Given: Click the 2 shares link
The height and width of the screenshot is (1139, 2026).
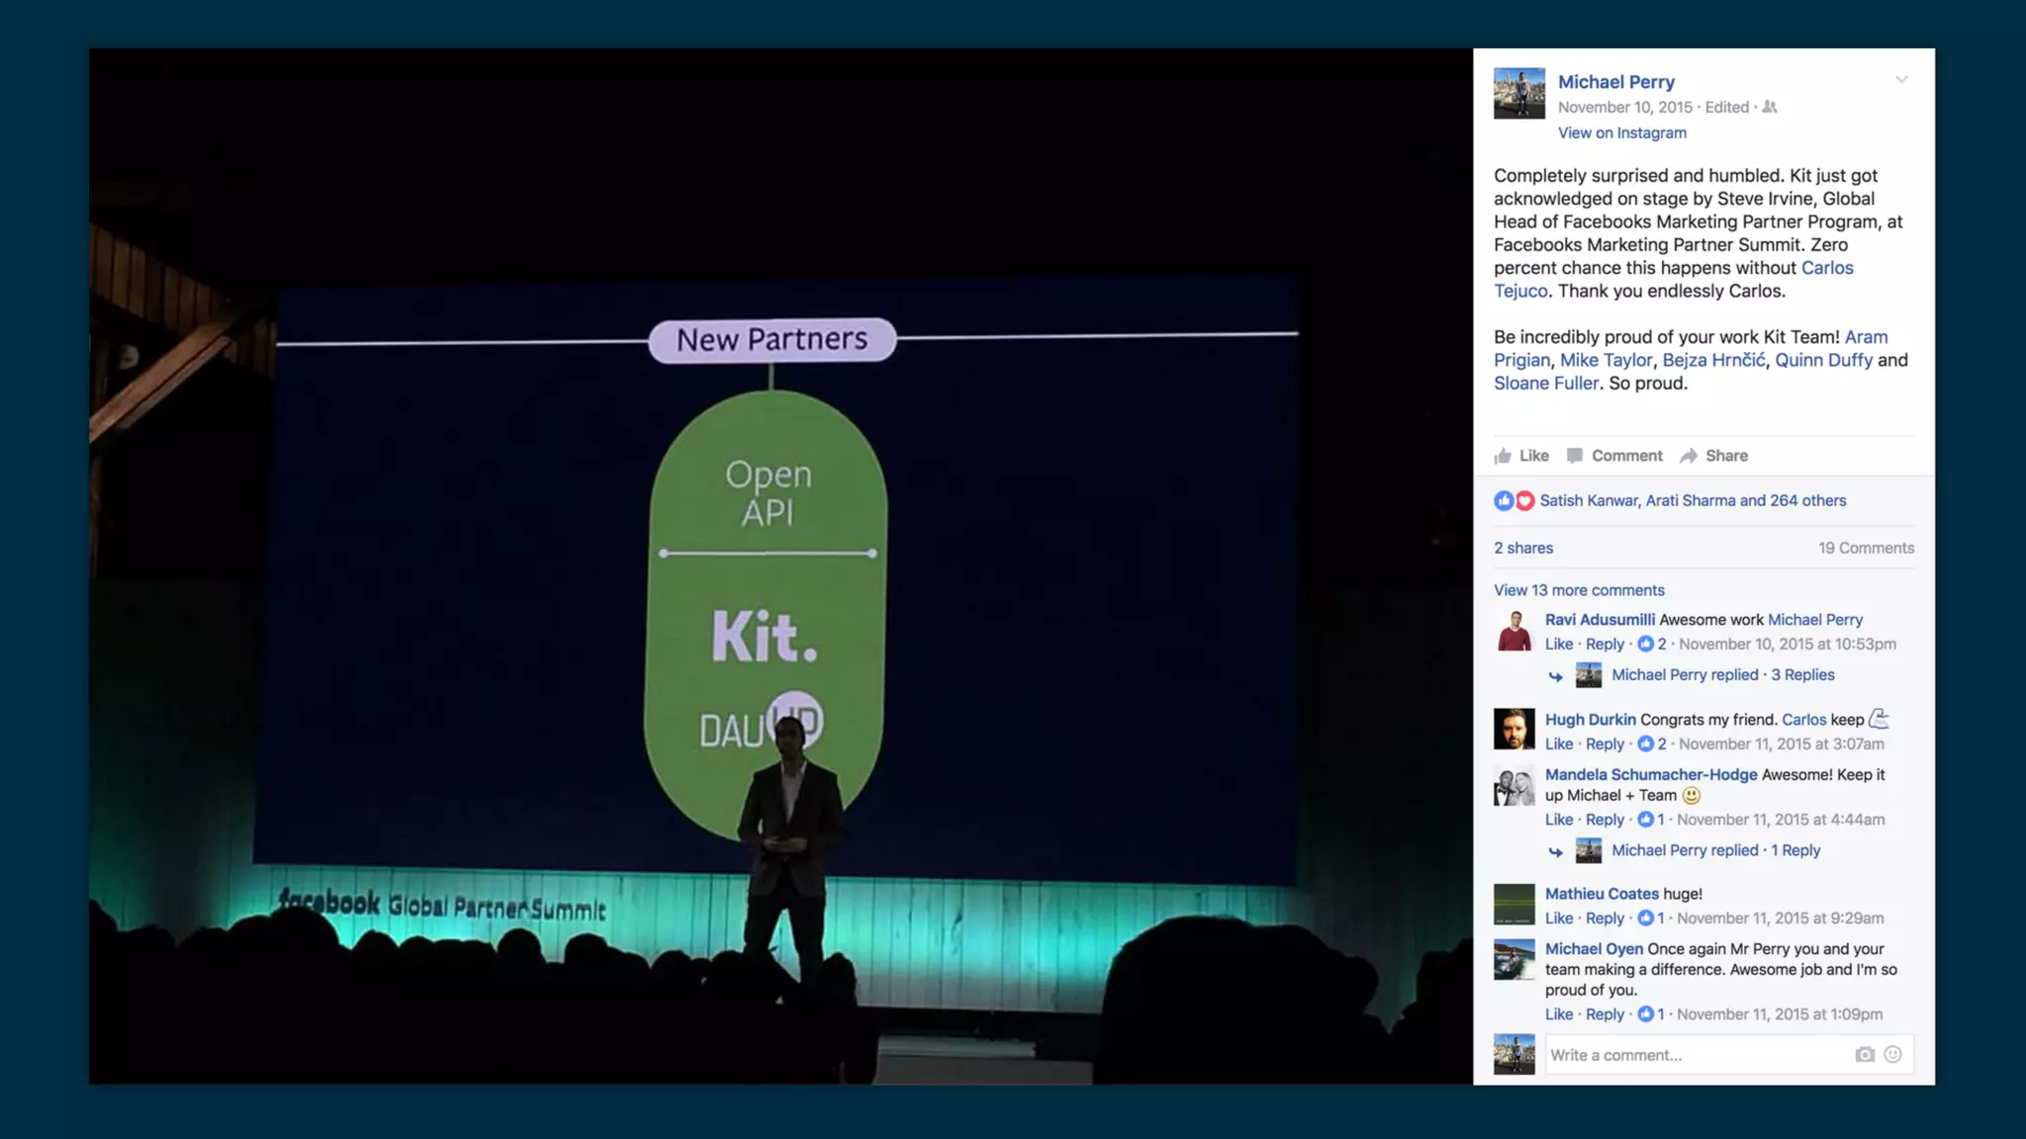Looking at the screenshot, I should pos(1522,548).
